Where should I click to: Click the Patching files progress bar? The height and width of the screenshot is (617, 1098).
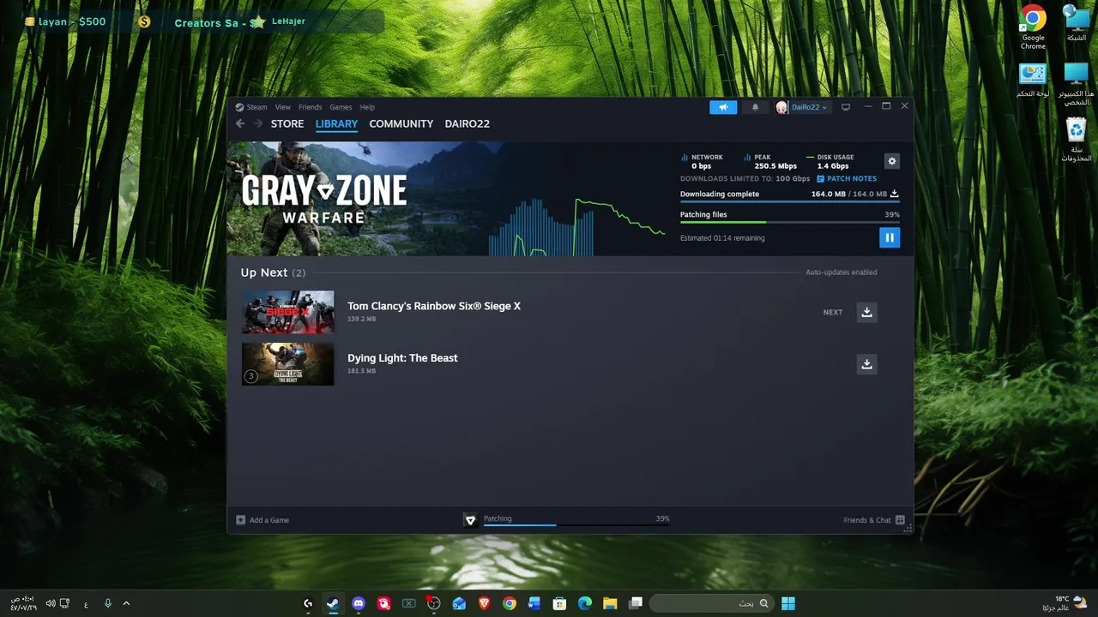click(x=789, y=223)
